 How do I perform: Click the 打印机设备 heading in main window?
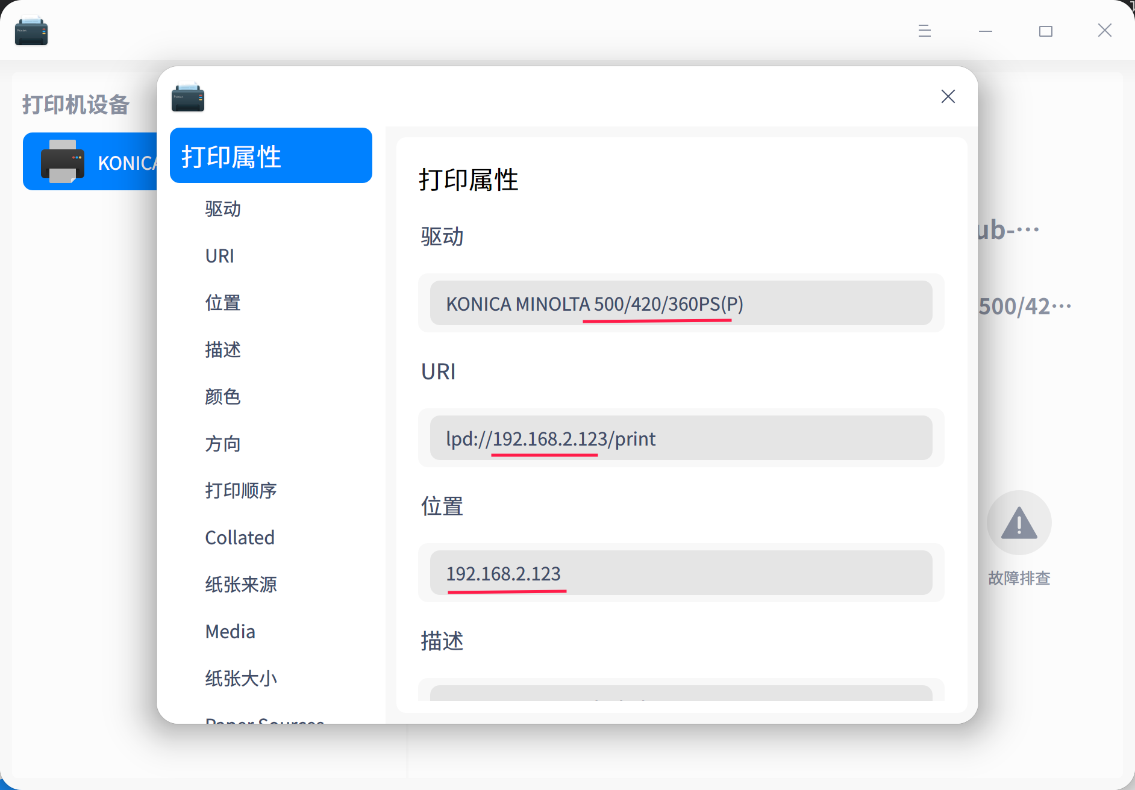click(x=76, y=105)
